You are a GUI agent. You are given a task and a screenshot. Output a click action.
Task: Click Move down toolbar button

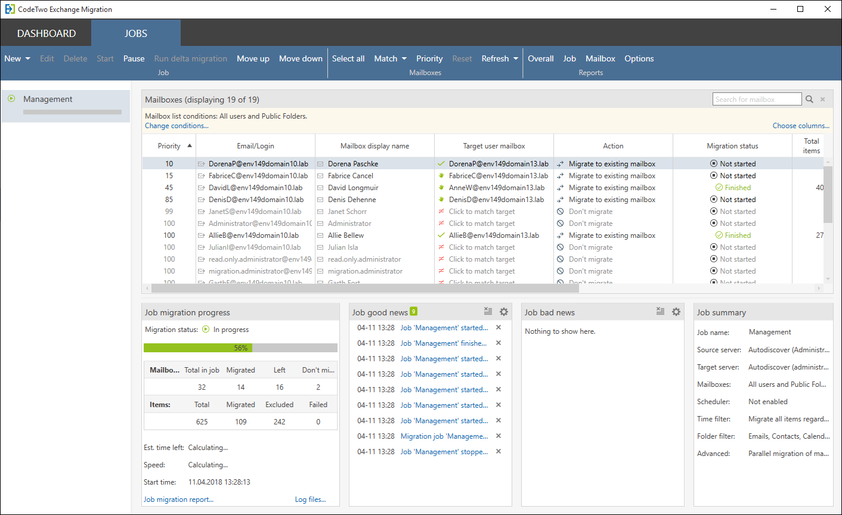(x=301, y=58)
